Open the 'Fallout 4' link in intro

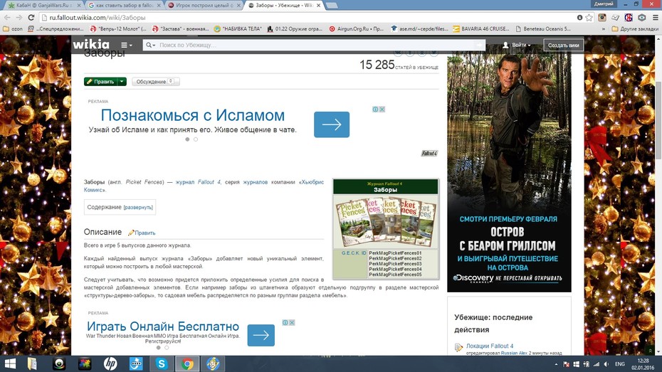click(209, 182)
